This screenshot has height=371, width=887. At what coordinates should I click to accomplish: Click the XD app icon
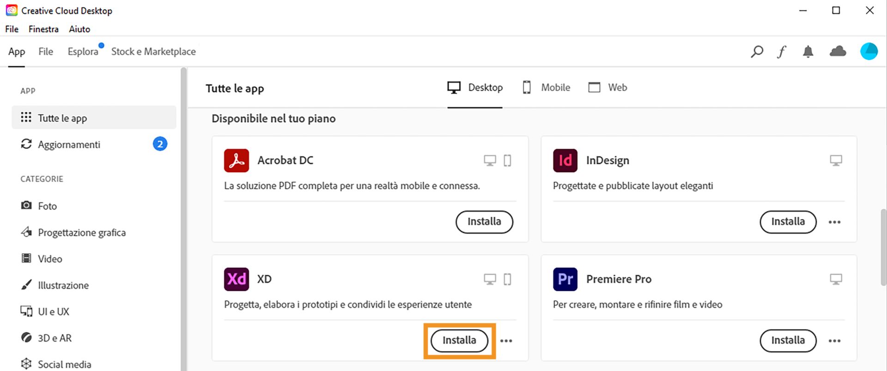(237, 279)
